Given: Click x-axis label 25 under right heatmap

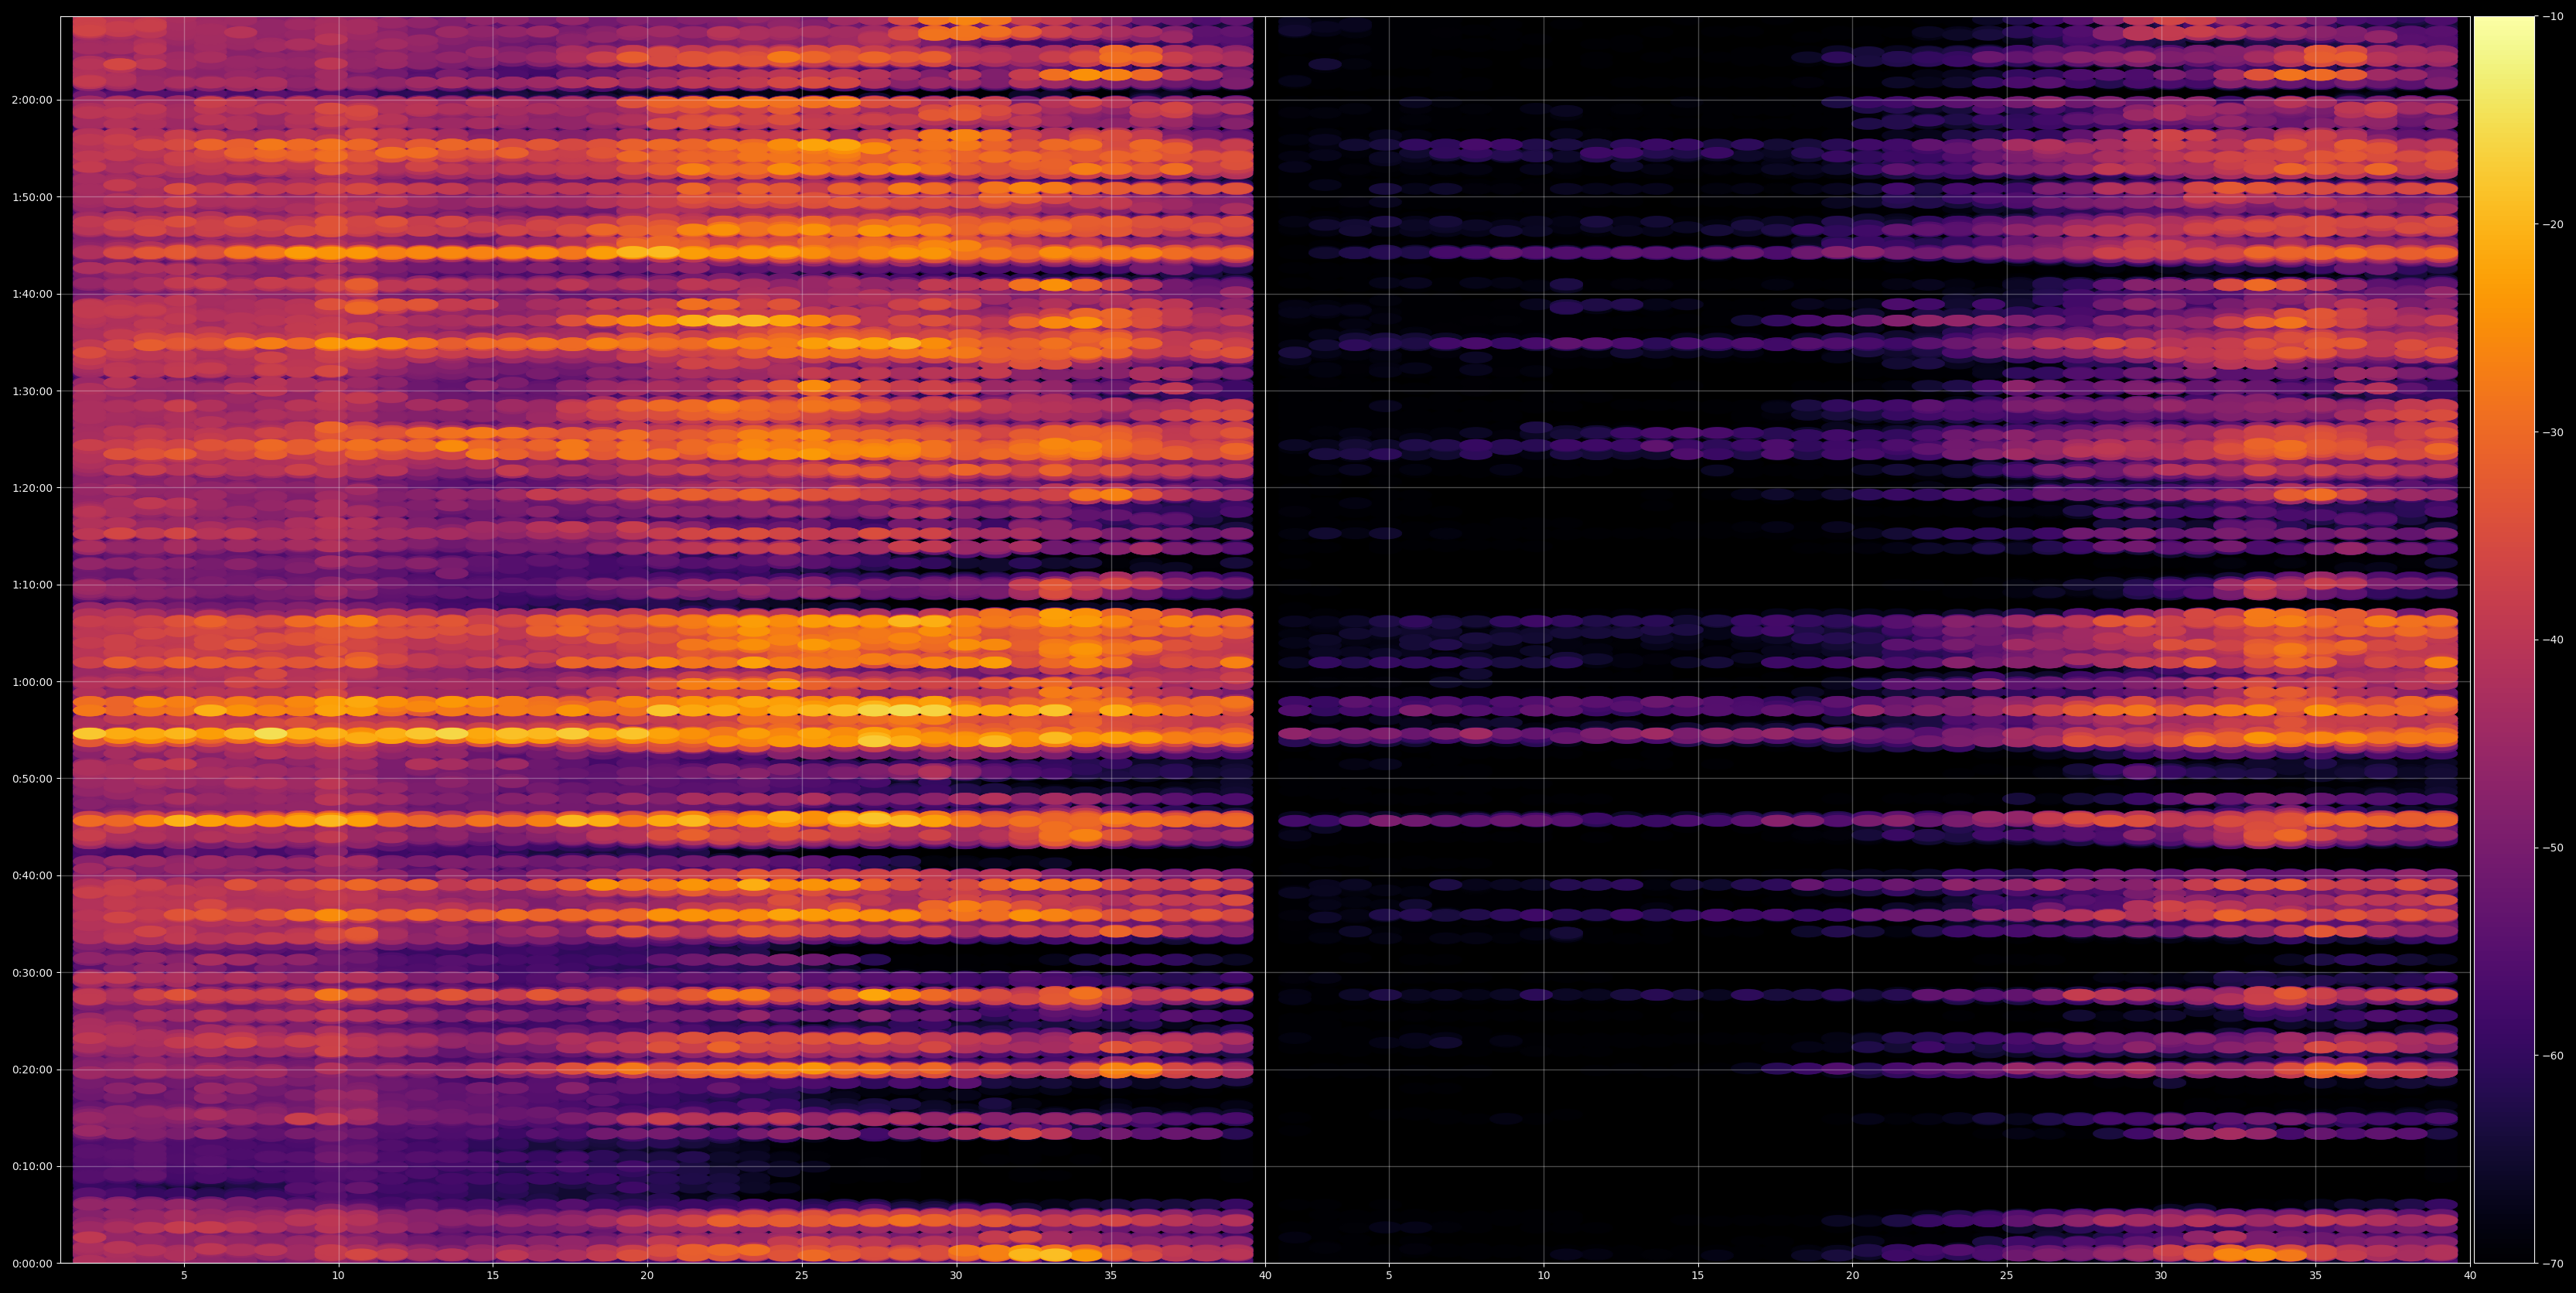Looking at the screenshot, I should point(2006,1276).
